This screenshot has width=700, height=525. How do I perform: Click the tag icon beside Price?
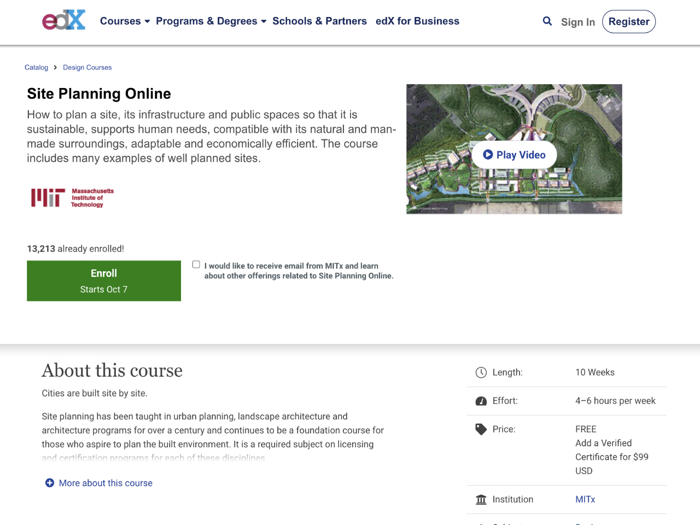point(481,429)
